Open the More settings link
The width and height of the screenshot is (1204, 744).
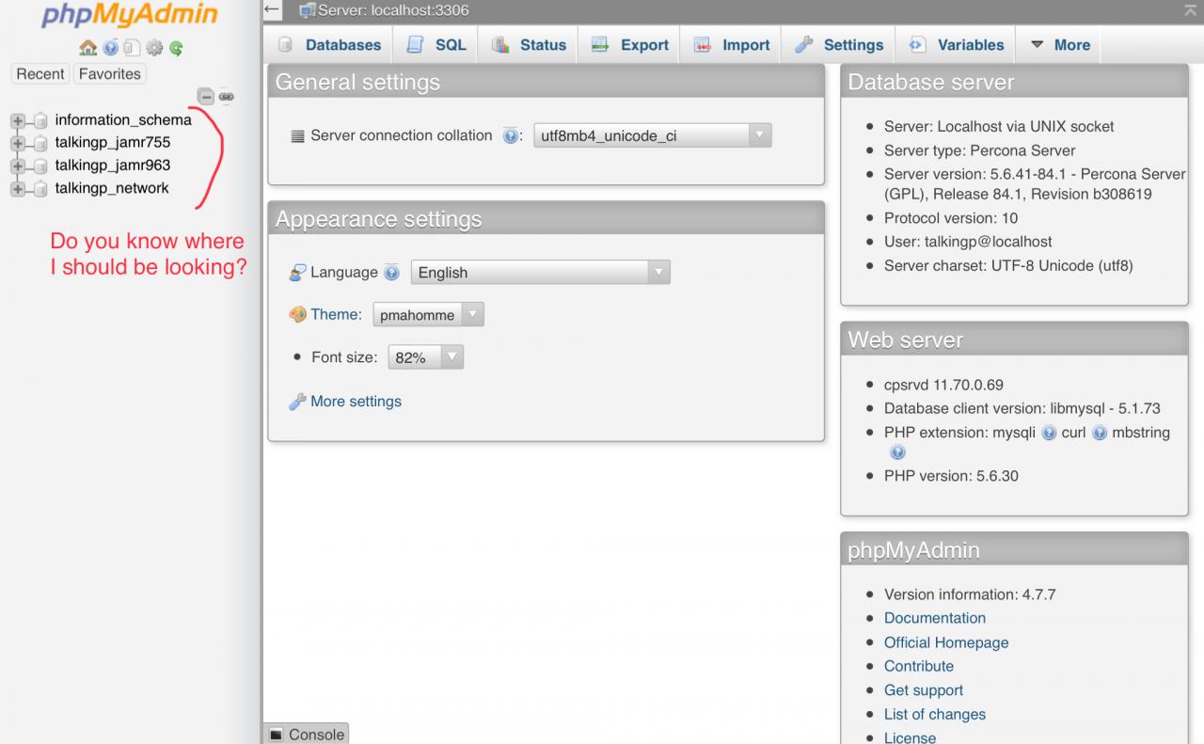coord(356,402)
